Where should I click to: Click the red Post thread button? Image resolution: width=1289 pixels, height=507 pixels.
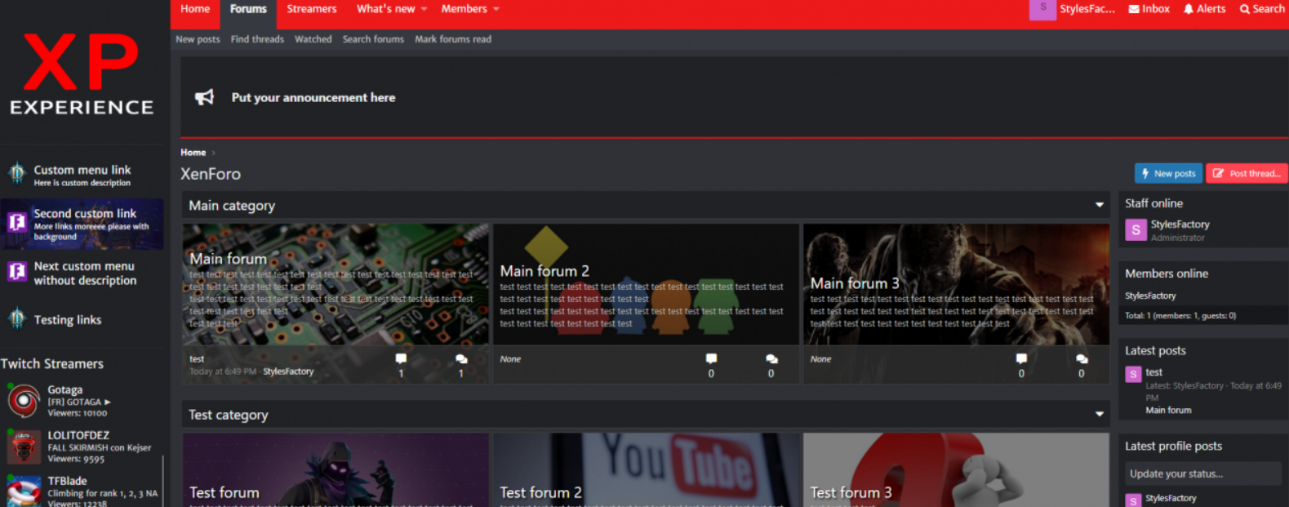pyautogui.click(x=1247, y=173)
